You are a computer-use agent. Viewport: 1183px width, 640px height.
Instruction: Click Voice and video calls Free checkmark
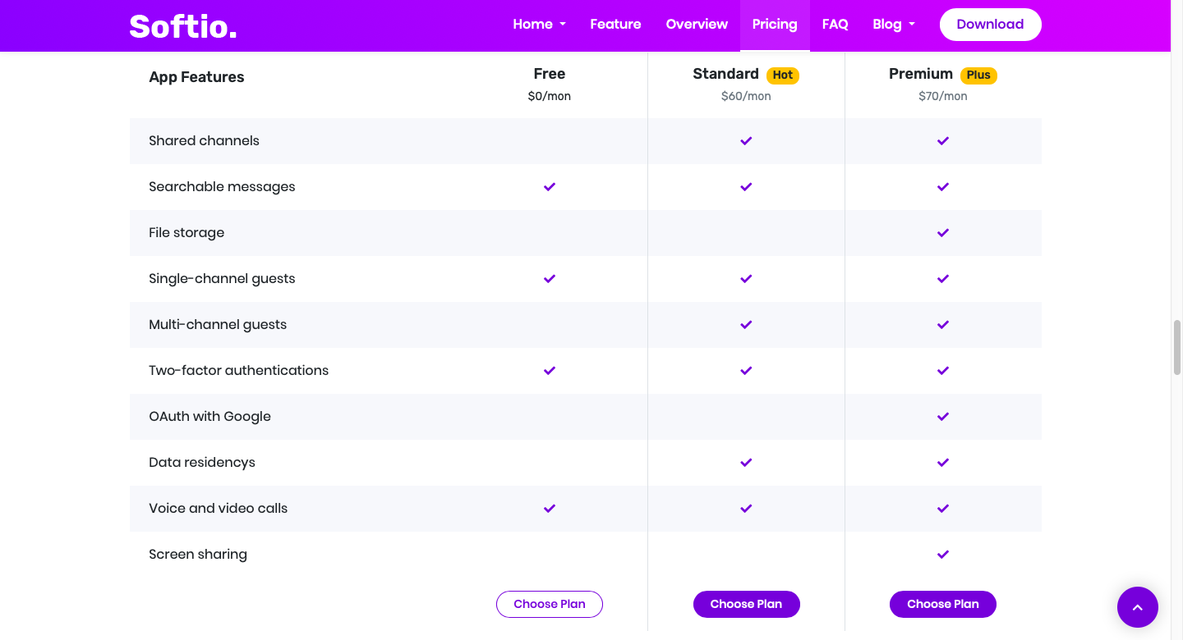pyautogui.click(x=550, y=509)
